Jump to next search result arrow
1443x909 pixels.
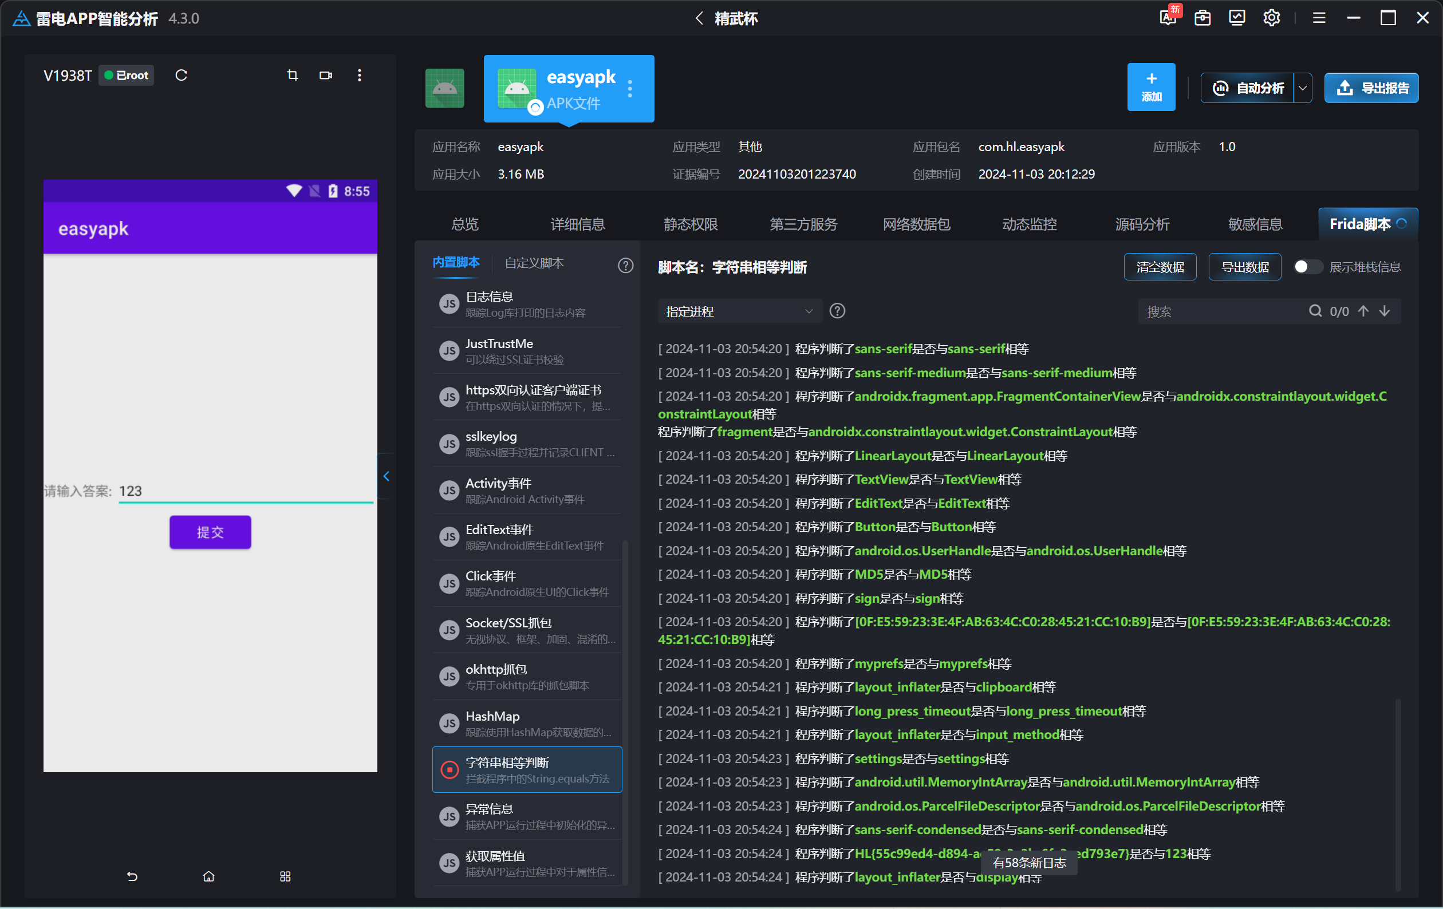(x=1384, y=311)
